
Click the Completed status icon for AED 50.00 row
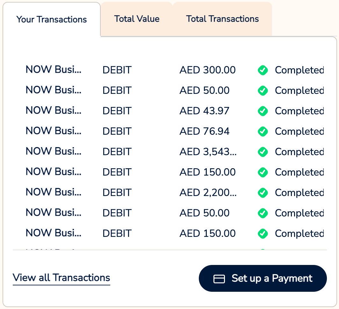pos(263,90)
